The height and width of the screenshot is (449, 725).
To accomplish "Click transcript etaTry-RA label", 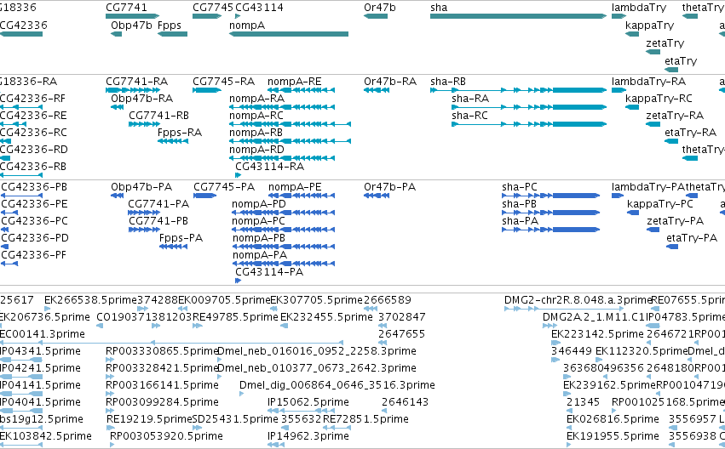I will (690, 133).
